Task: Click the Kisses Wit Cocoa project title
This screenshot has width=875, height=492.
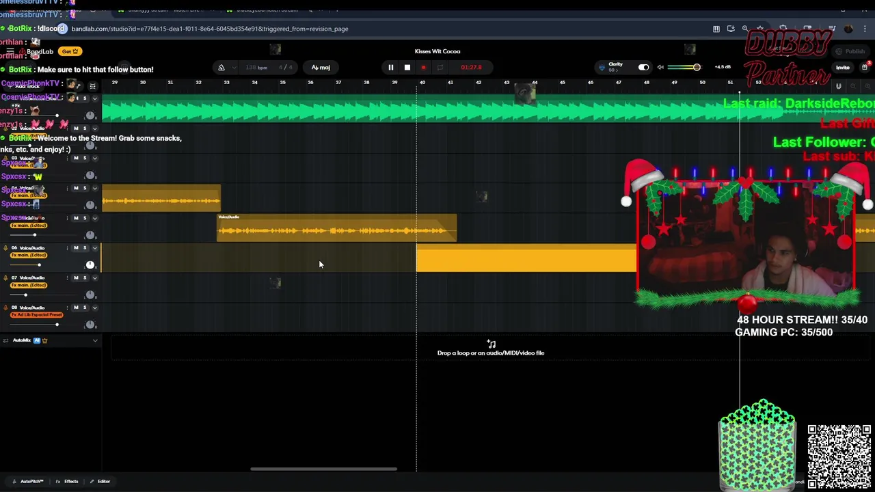Action: (437, 51)
